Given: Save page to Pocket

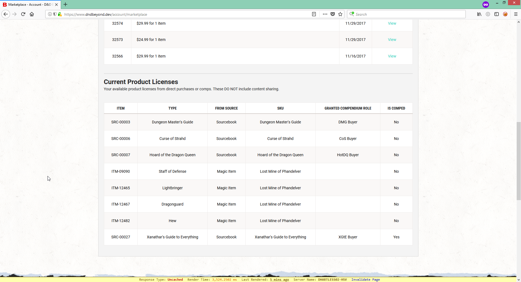Looking at the screenshot, I should 333,14.
